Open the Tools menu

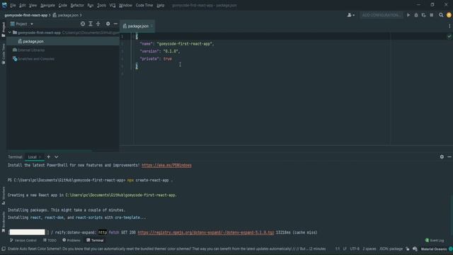101,5
